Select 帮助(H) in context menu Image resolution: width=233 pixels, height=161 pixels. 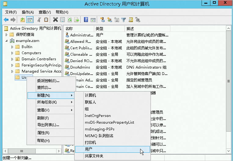(x=51, y=140)
